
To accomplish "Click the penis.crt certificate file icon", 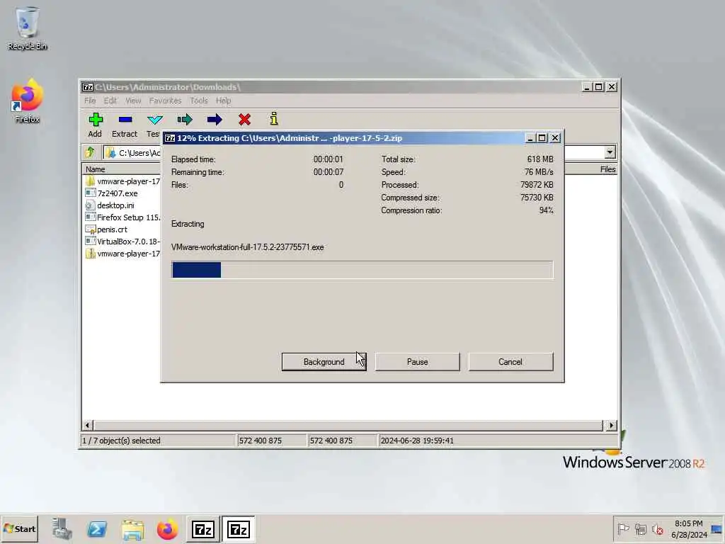I will [x=90, y=229].
